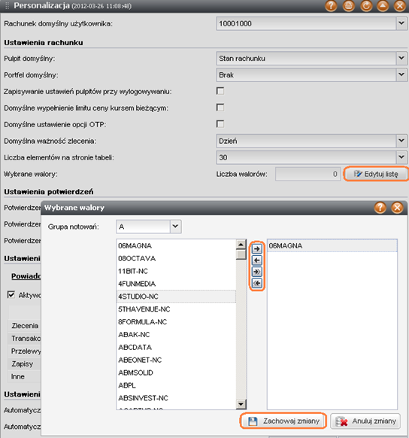Click the print icon in Personalizacja header
This screenshot has width=409, height=438.
pos(348,6)
